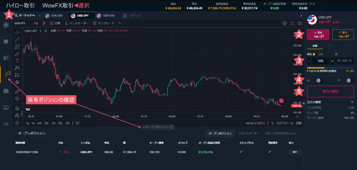Collapse the drawing toolbar with the arrow
This screenshot has height=170, width=357.
pyautogui.click(x=22, y=113)
